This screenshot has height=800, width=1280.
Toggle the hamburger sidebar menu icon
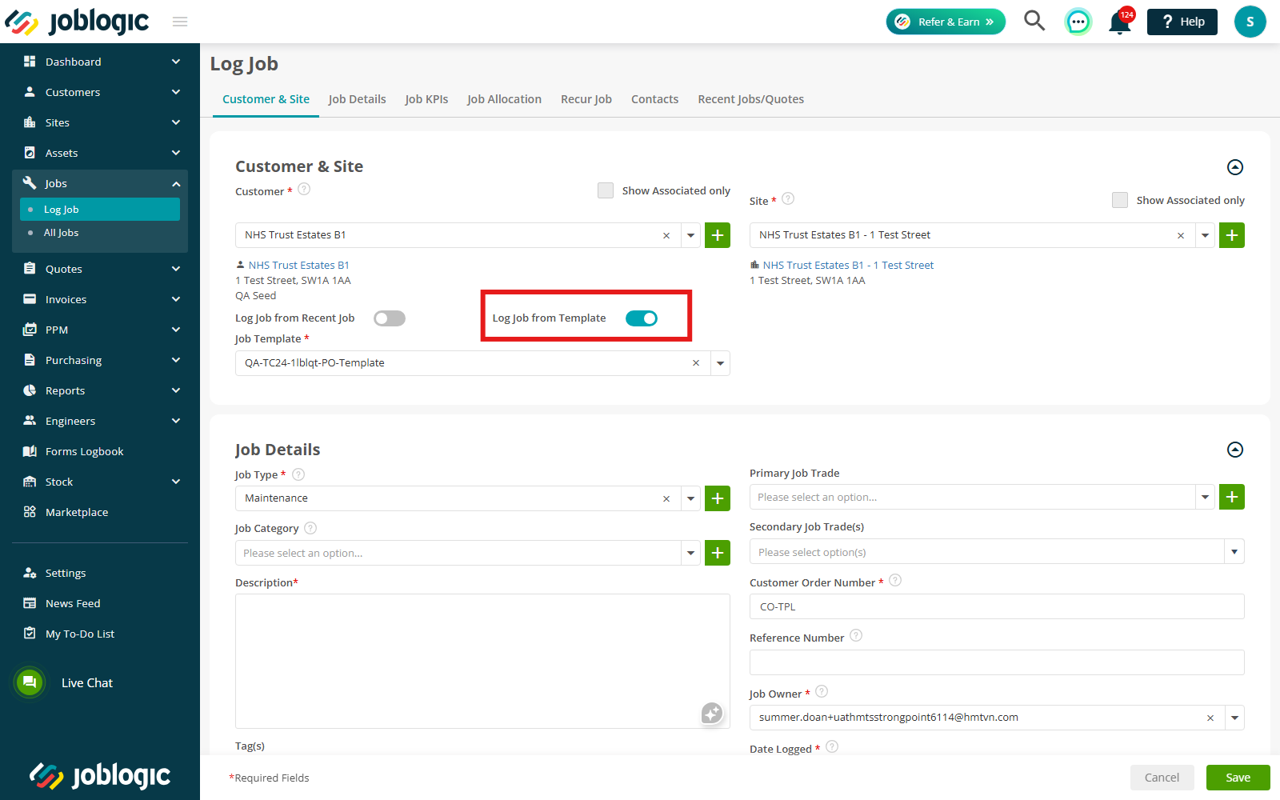pos(180,22)
